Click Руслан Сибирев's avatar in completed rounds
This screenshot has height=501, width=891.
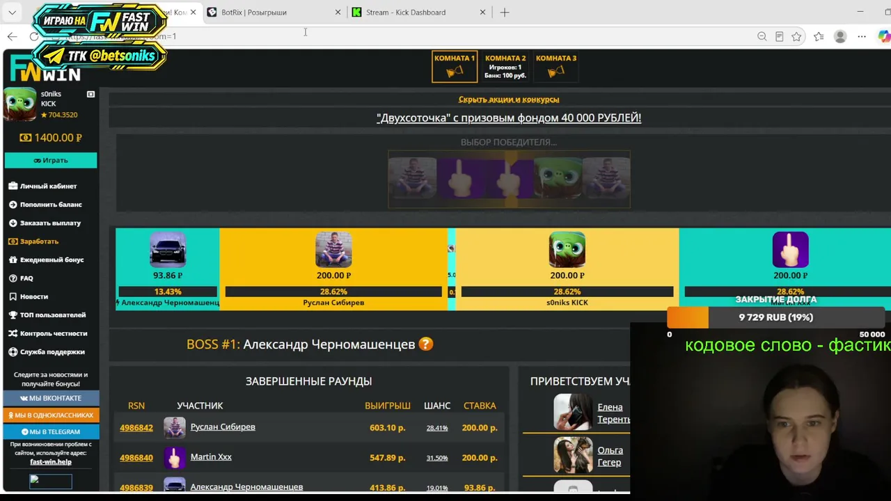pyautogui.click(x=175, y=427)
